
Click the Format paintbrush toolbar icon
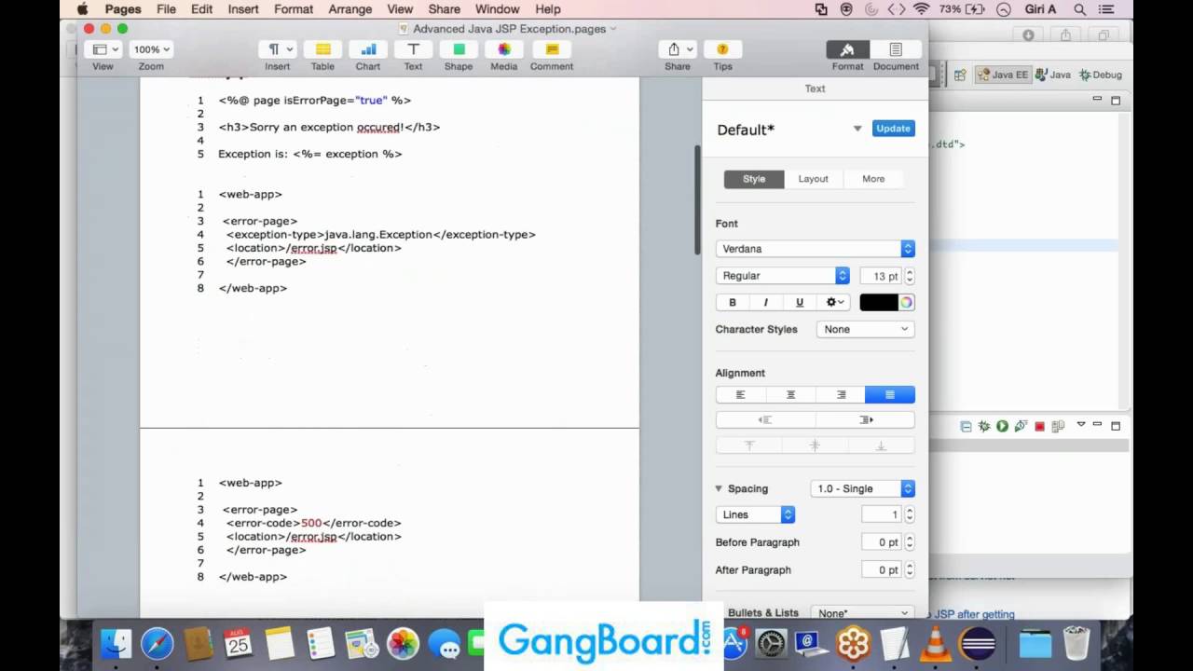[847, 49]
